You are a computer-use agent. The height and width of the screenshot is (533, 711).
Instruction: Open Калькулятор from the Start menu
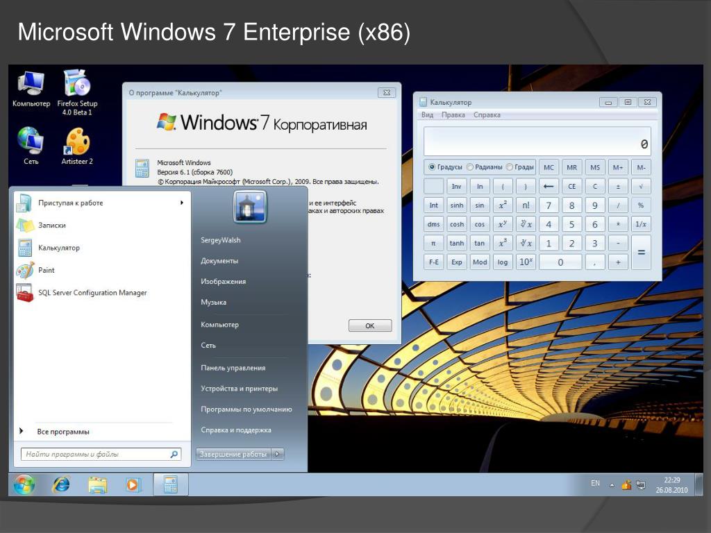[x=102, y=248]
